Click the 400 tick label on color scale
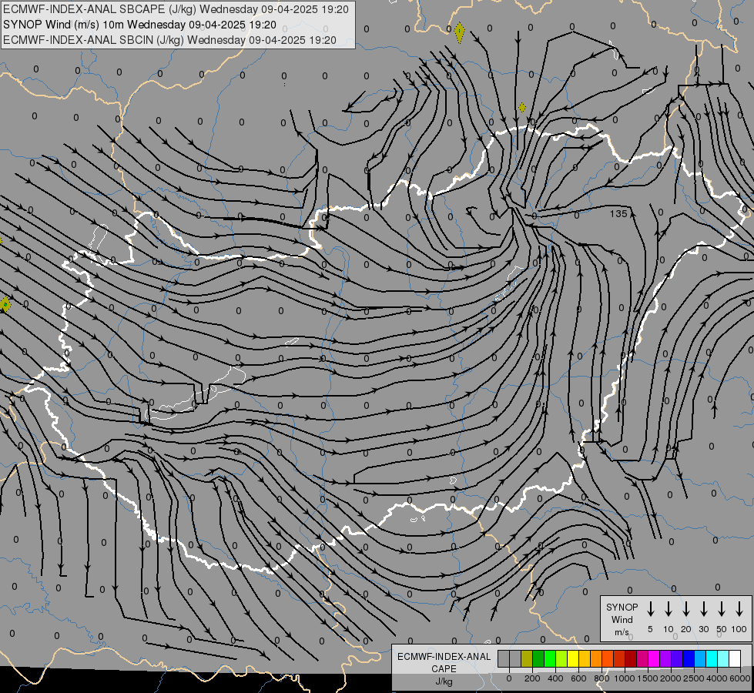 point(555,678)
